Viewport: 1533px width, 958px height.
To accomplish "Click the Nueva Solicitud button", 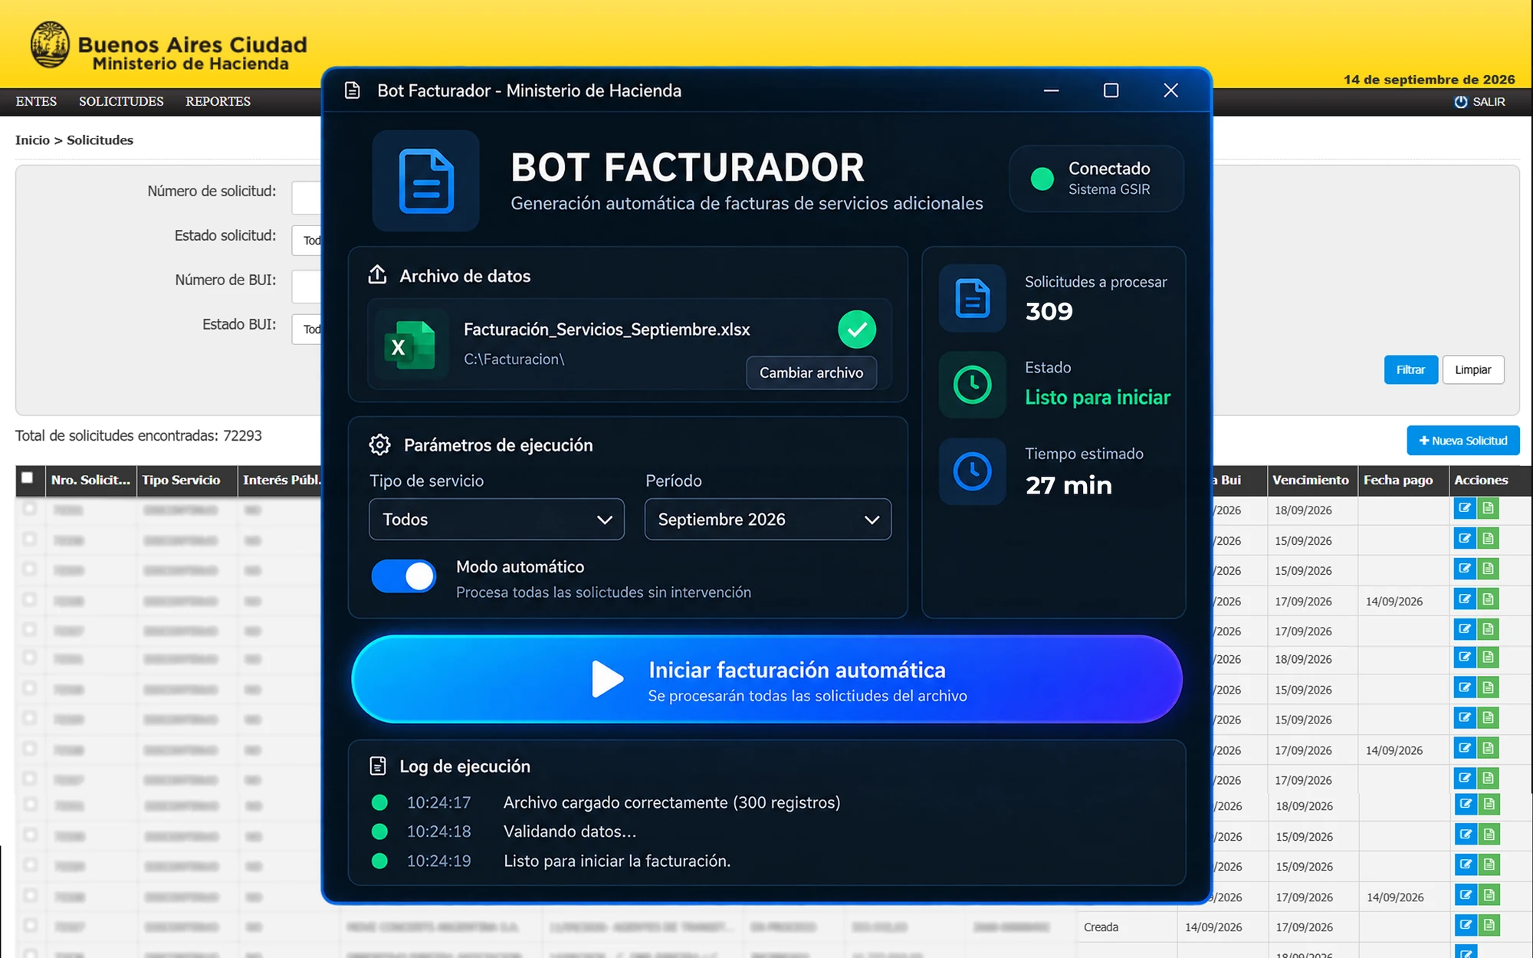I will pyautogui.click(x=1462, y=441).
